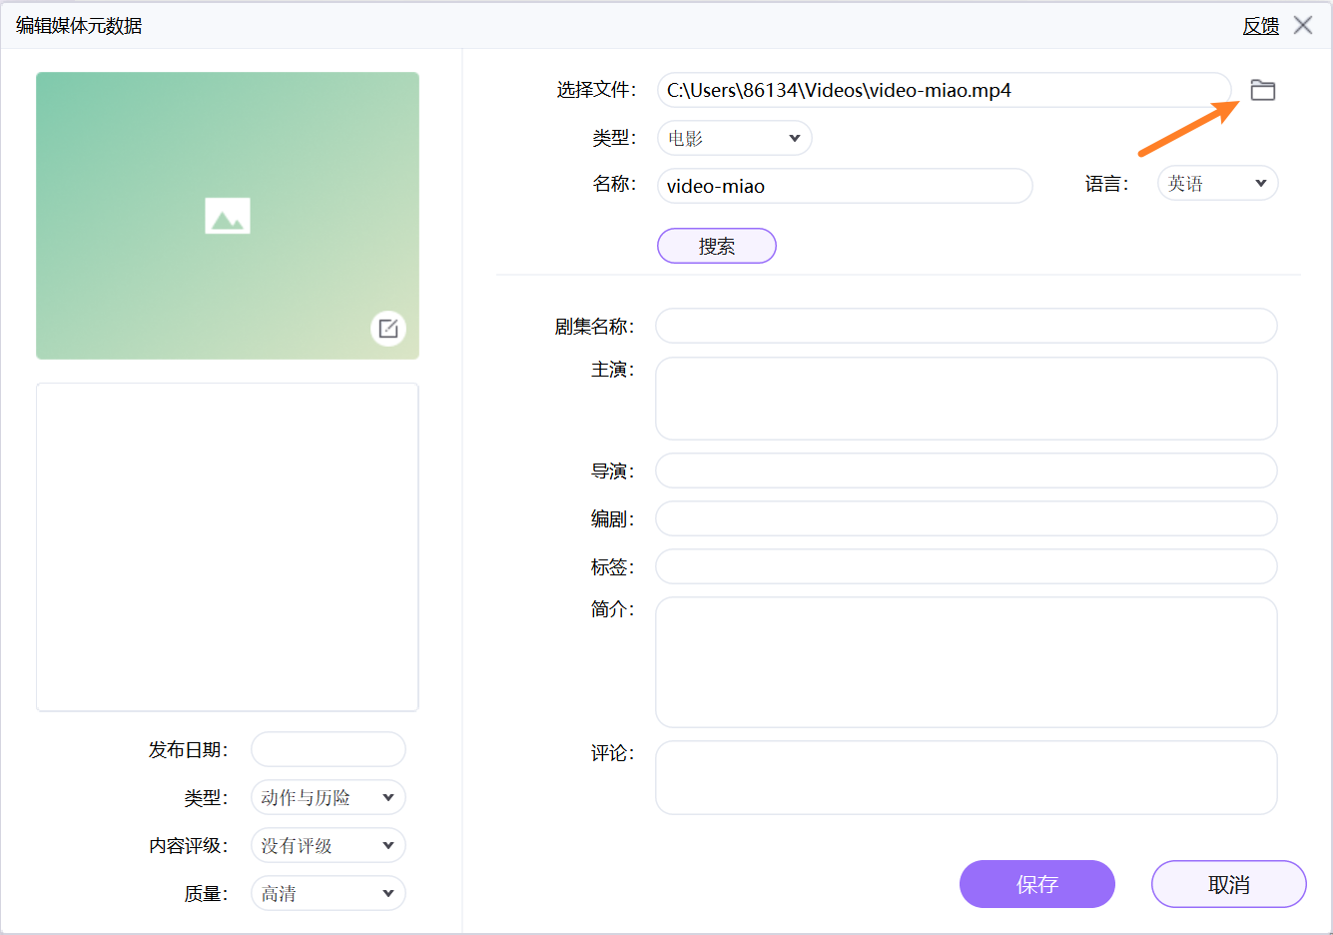Screen dimensions: 1333x935
Task: Click the 主演 input field
Action: coord(966,398)
